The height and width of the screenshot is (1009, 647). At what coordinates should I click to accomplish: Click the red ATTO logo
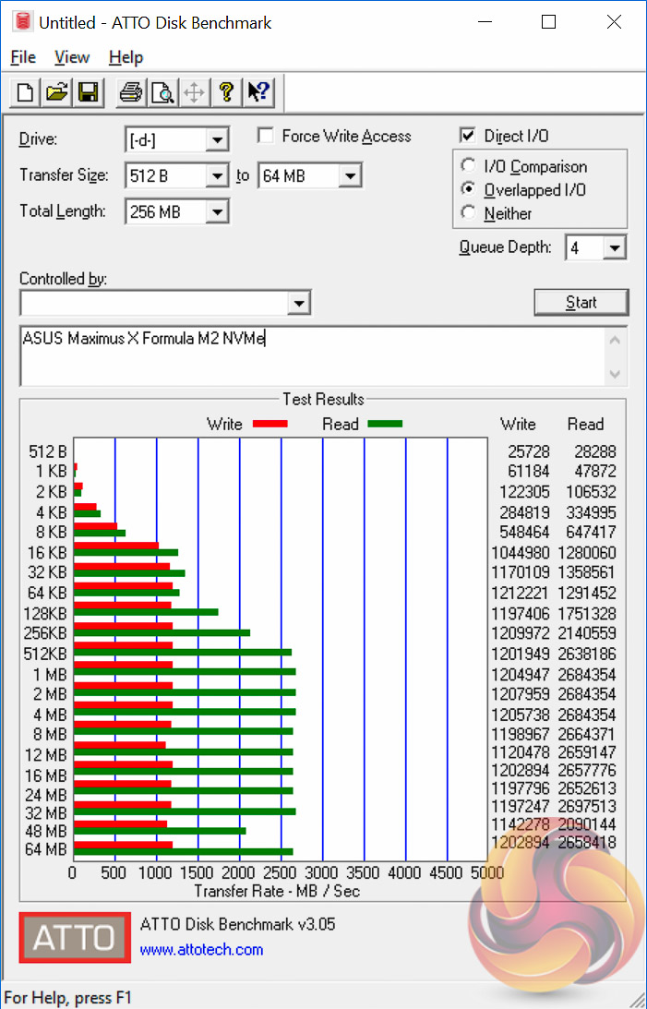(x=75, y=937)
